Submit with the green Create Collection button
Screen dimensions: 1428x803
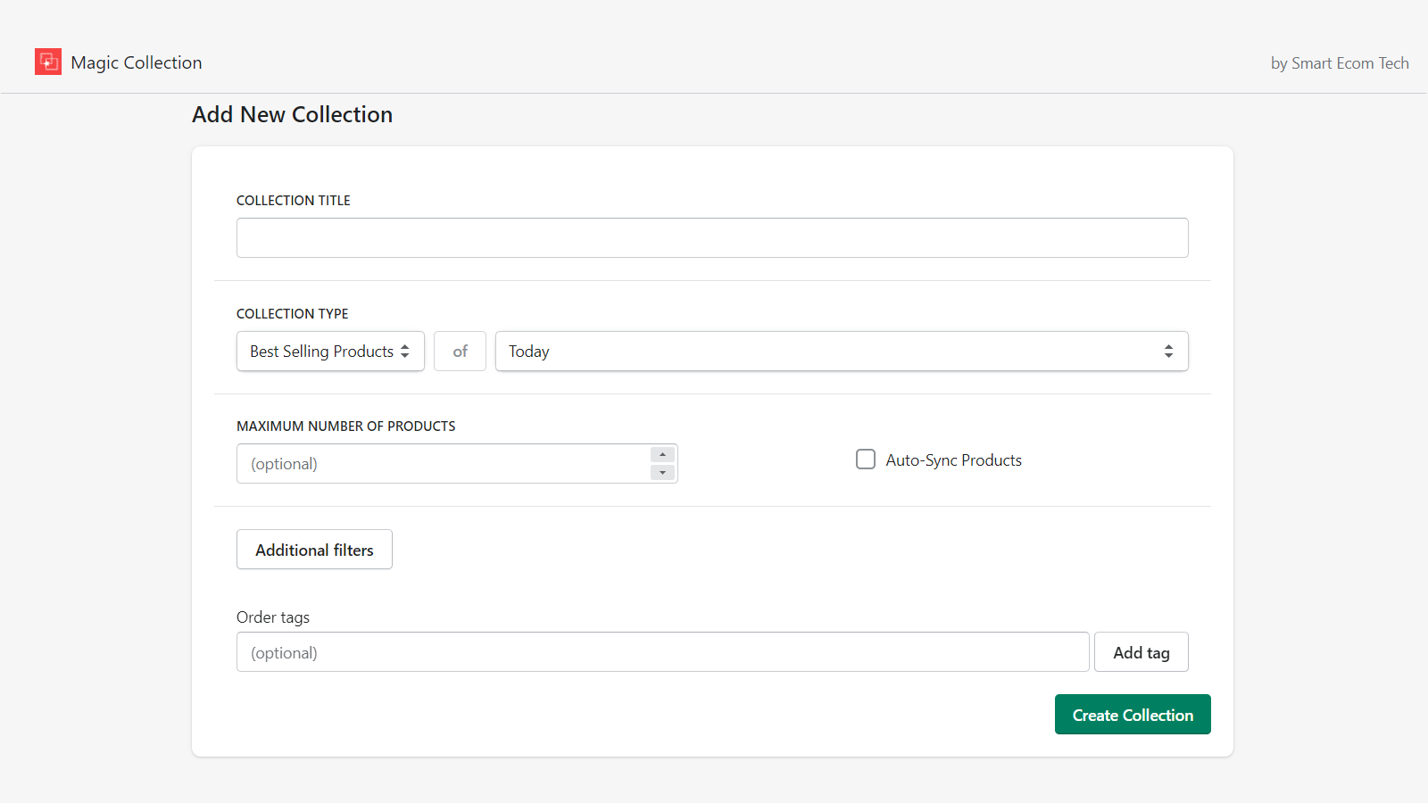[x=1132, y=715]
